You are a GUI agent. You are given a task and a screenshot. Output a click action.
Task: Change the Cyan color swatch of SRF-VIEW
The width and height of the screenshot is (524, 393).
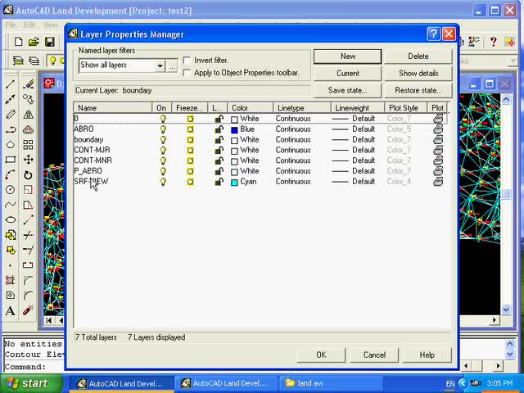coord(235,183)
